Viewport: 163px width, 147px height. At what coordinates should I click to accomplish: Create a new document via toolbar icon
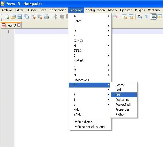pos(7,17)
